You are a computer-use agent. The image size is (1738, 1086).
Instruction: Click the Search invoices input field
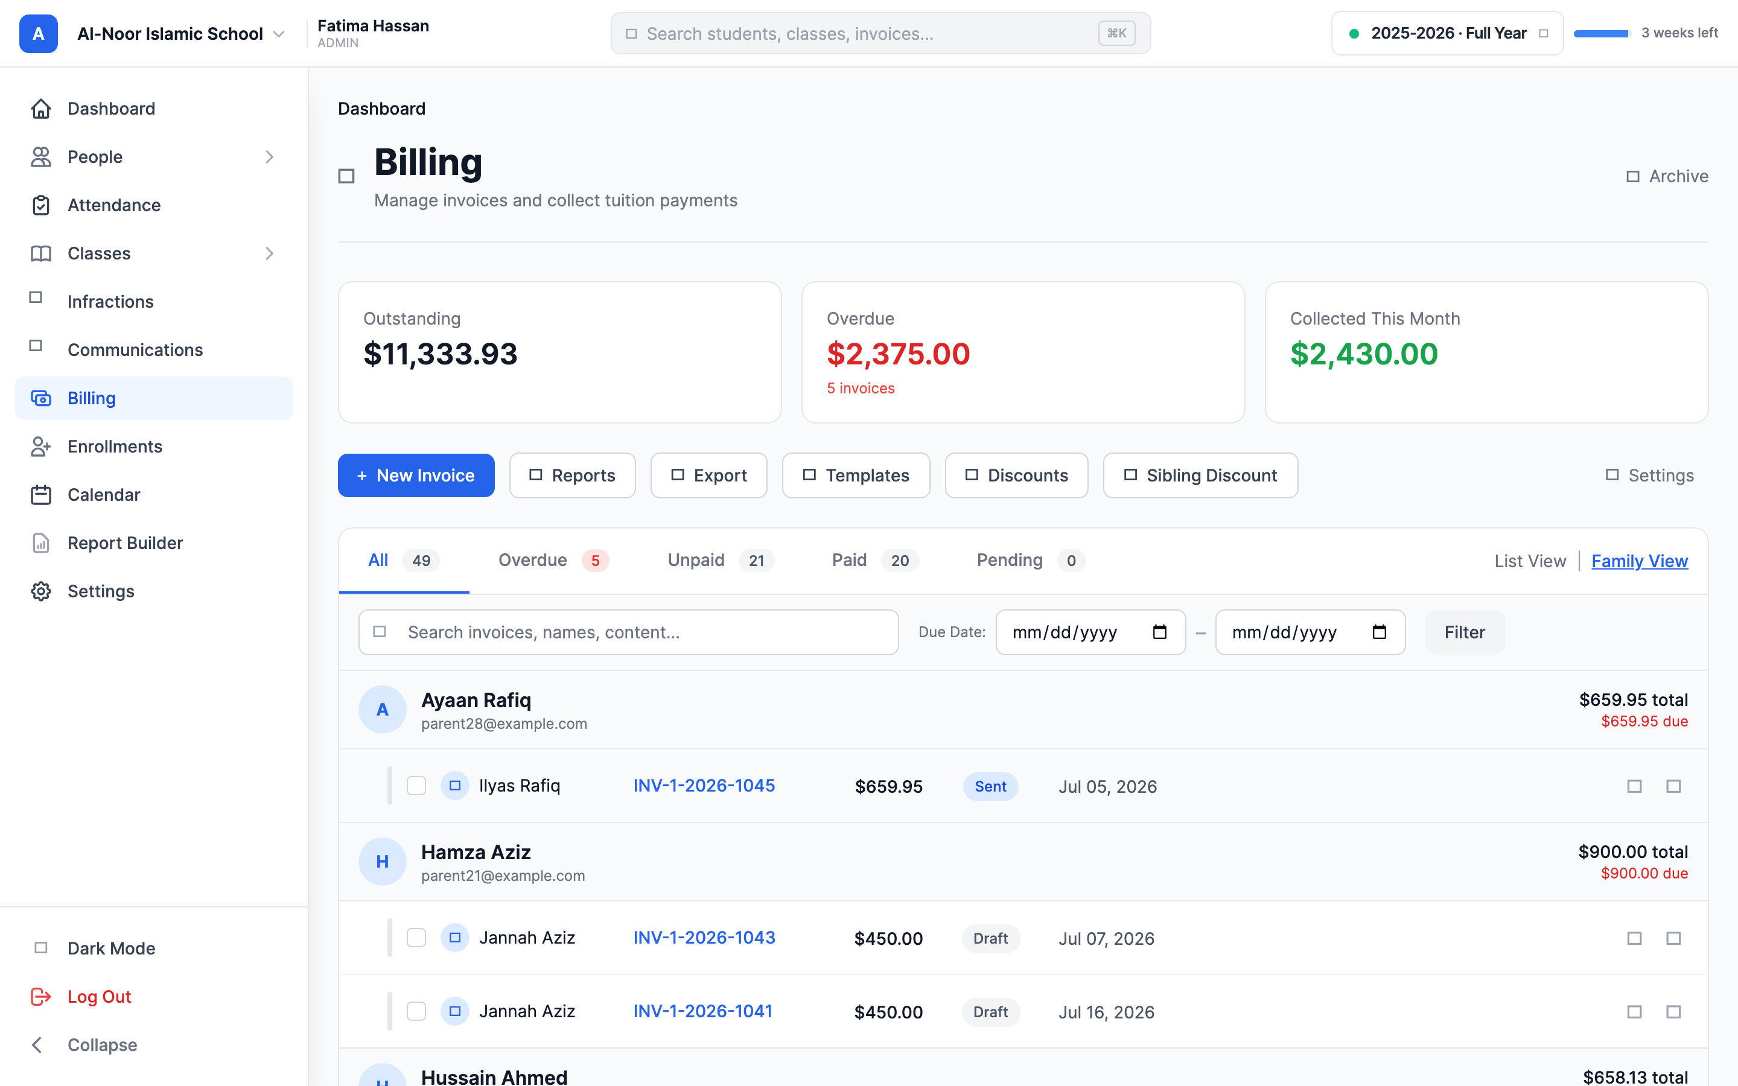click(628, 632)
